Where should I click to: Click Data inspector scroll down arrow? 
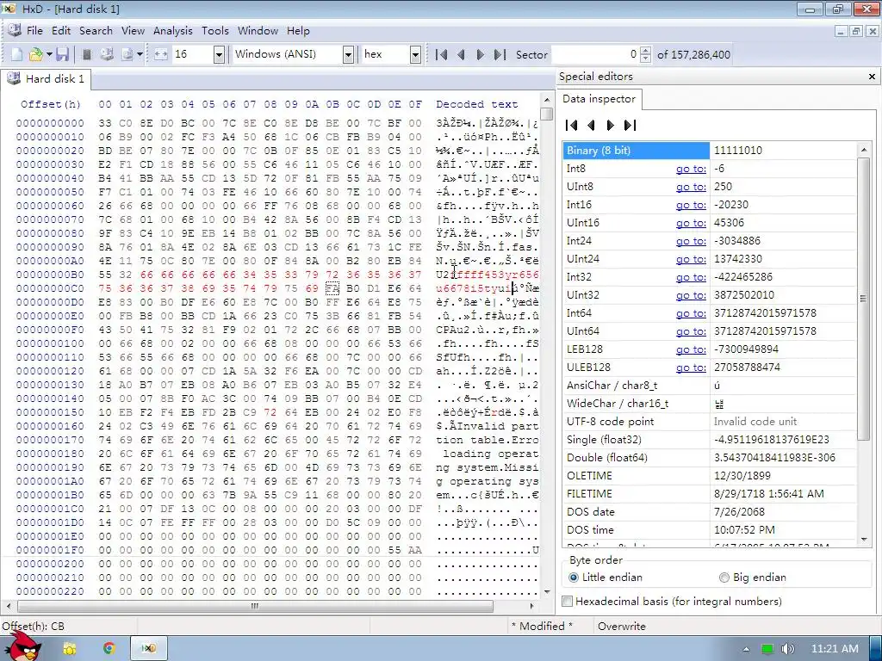[864, 540]
